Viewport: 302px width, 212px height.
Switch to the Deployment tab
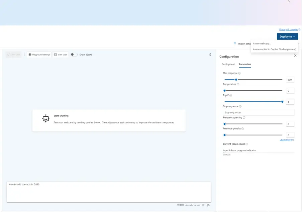[228, 64]
